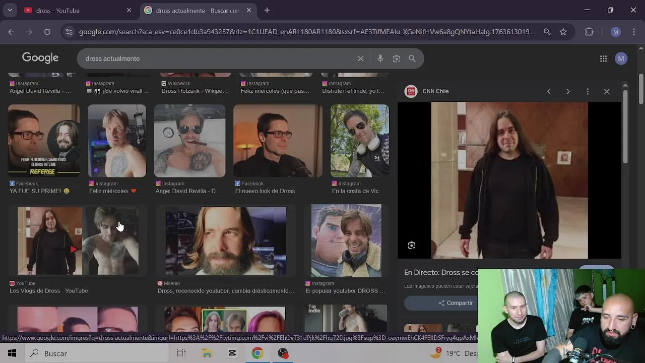The height and width of the screenshot is (363, 645).
Task: Show the next image in preview panel
Action: 568,91
